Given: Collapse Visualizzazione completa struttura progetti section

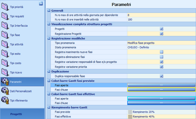Looking at the screenshot, I should (49, 24).
